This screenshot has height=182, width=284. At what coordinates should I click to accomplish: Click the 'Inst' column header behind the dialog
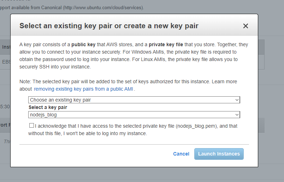coord(6,47)
